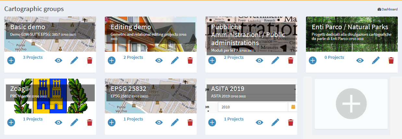
Task: Add a project to the Zoagli group
Action: (11, 122)
